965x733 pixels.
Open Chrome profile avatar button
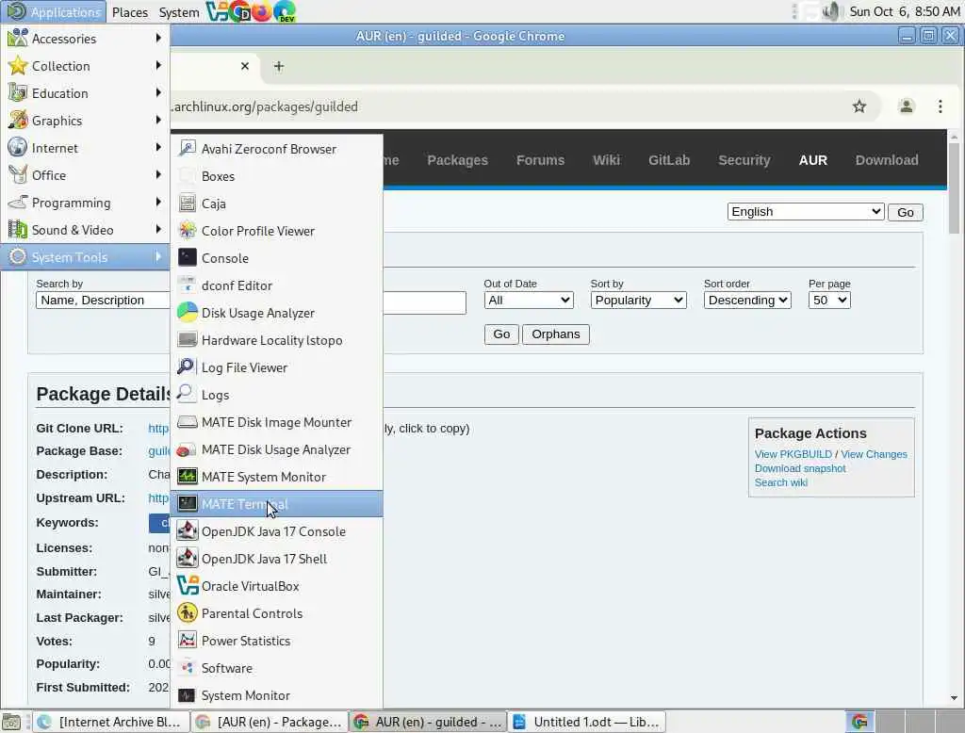coord(906,106)
